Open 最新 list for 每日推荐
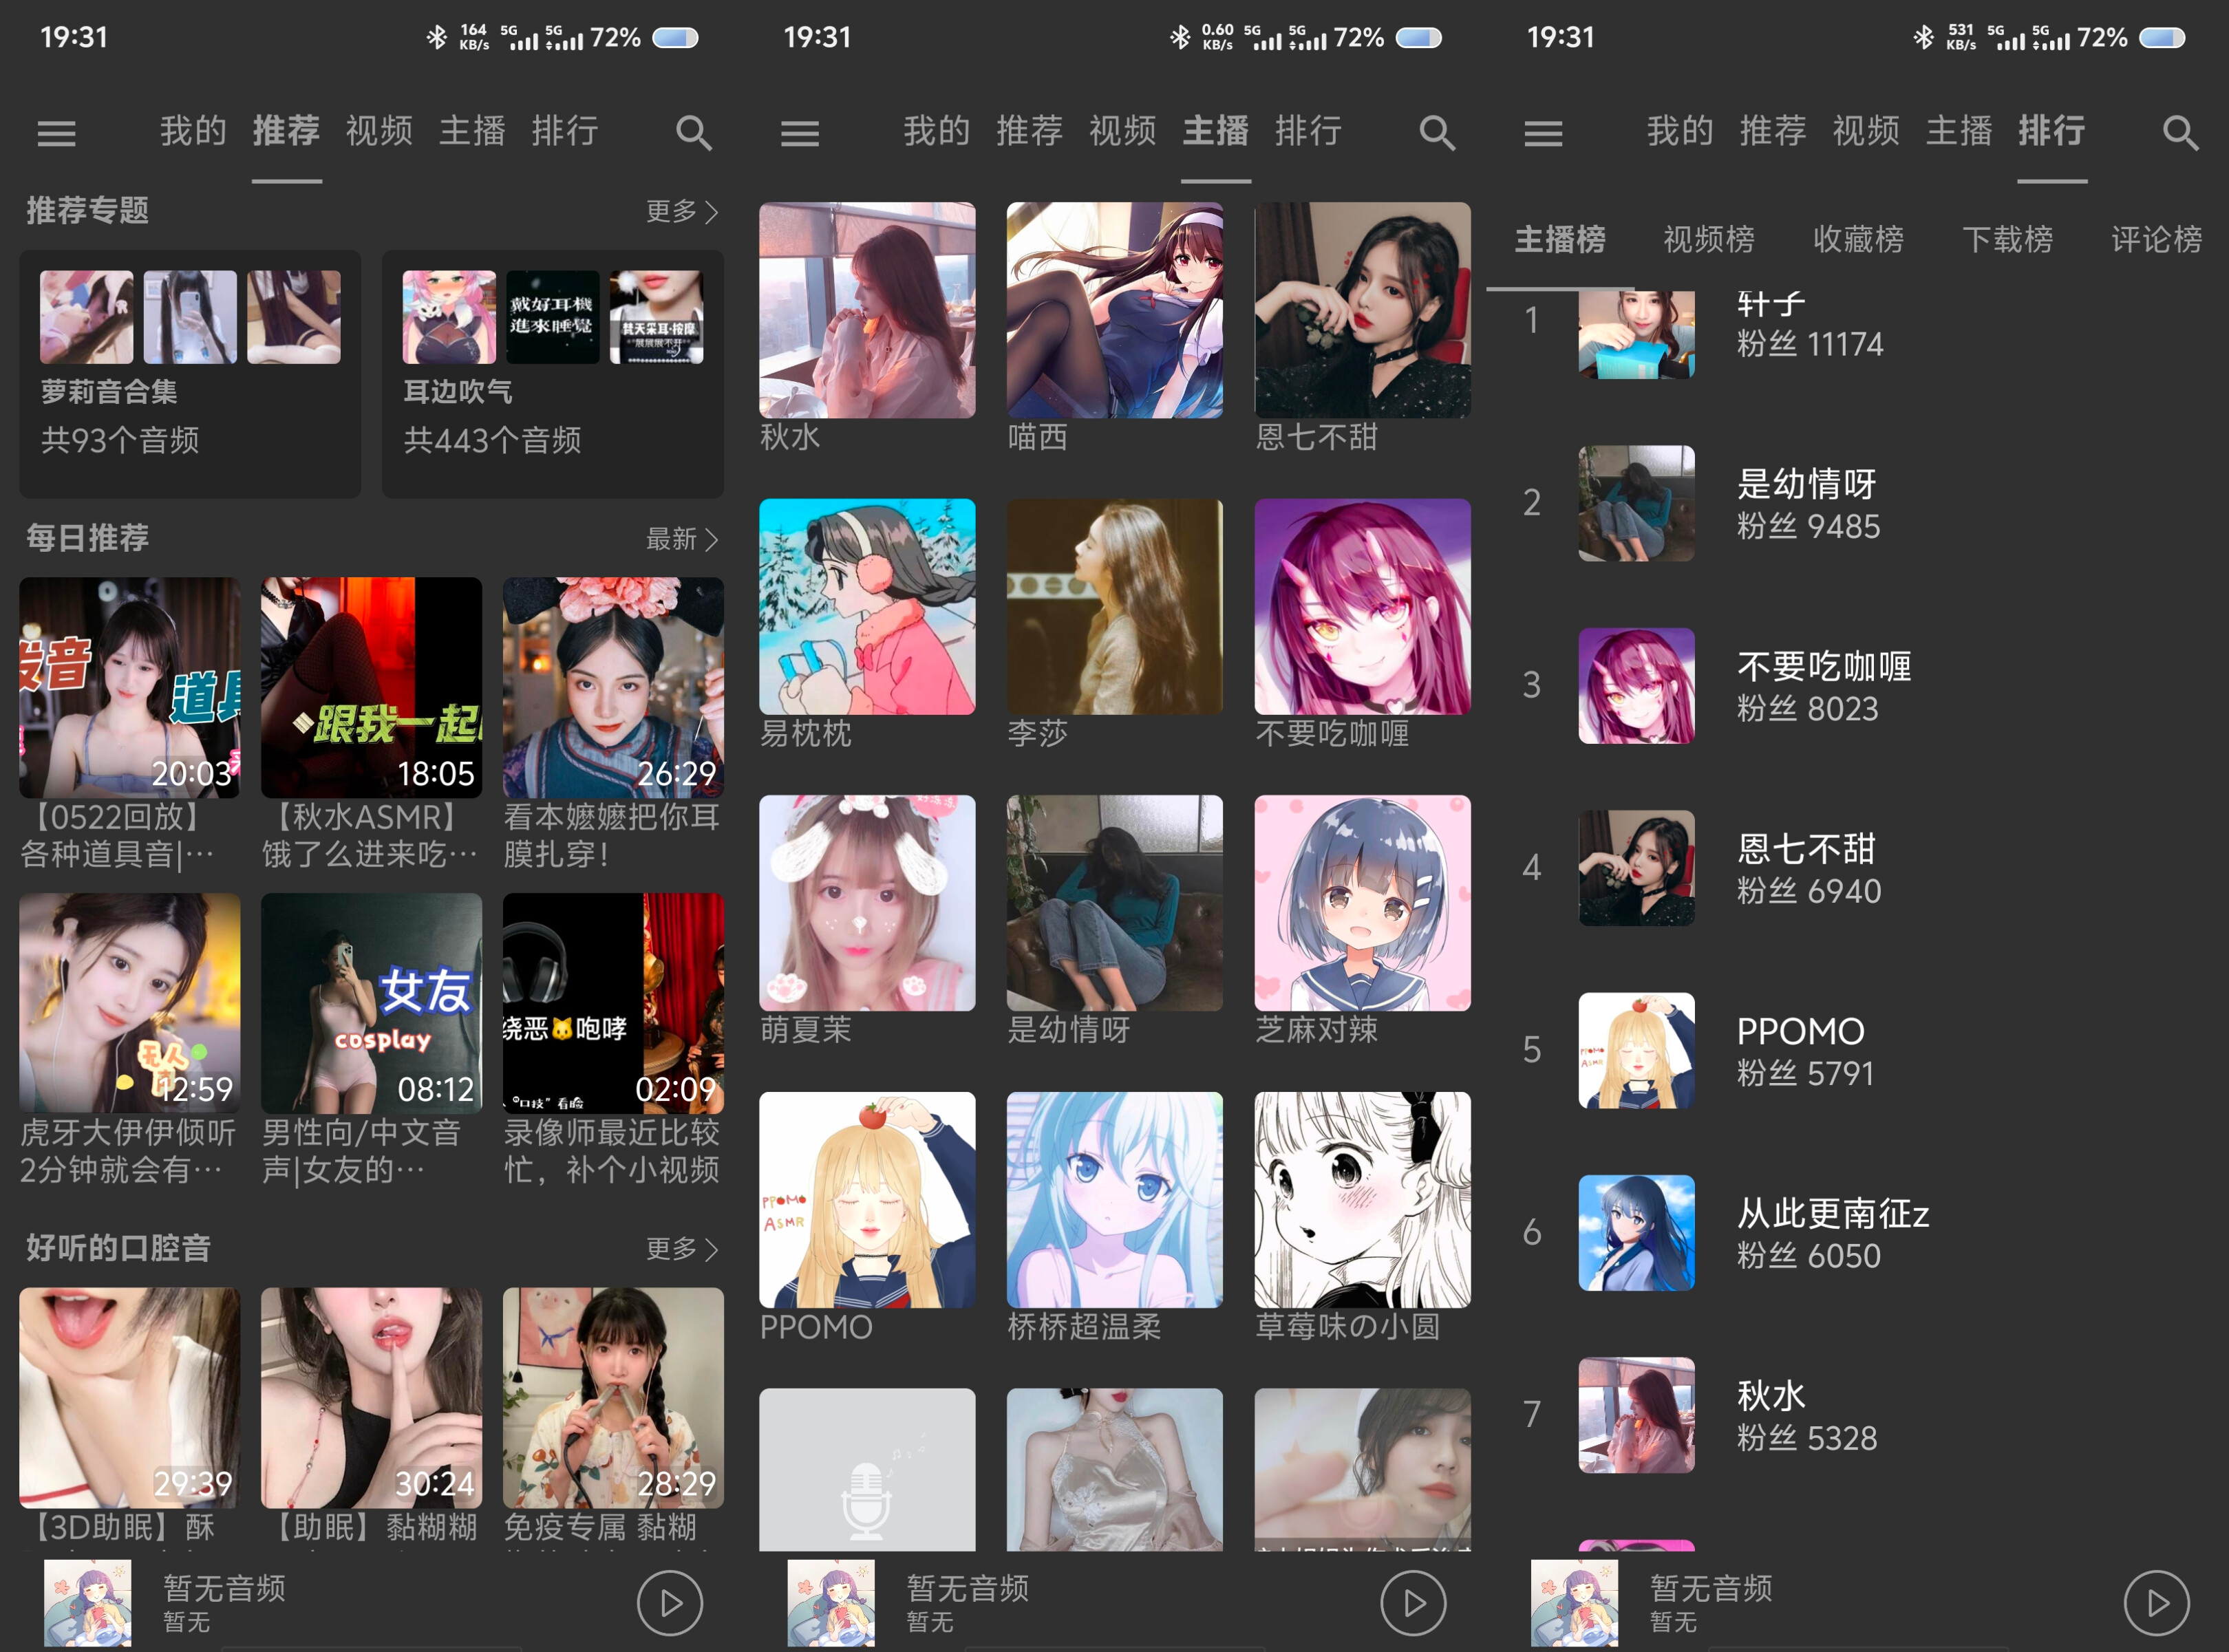 681,539
